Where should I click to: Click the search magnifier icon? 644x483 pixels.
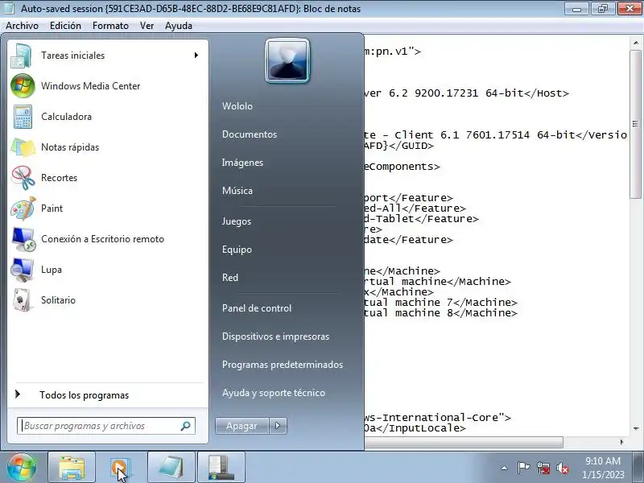pyautogui.click(x=186, y=426)
